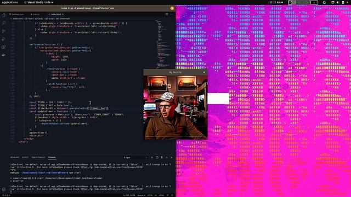
Task: Switch to the main.js tab
Action: click(x=35, y=14)
